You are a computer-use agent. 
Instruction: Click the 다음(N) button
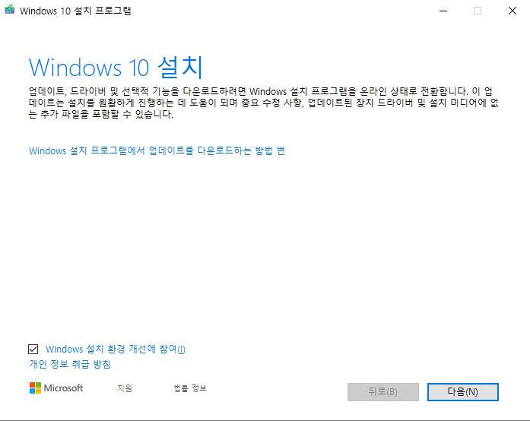tap(463, 392)
